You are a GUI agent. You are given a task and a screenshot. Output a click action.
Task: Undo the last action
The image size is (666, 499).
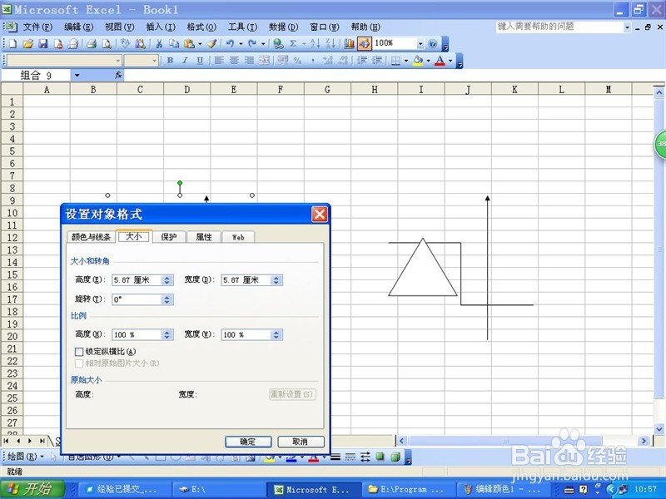pos(231,43)
